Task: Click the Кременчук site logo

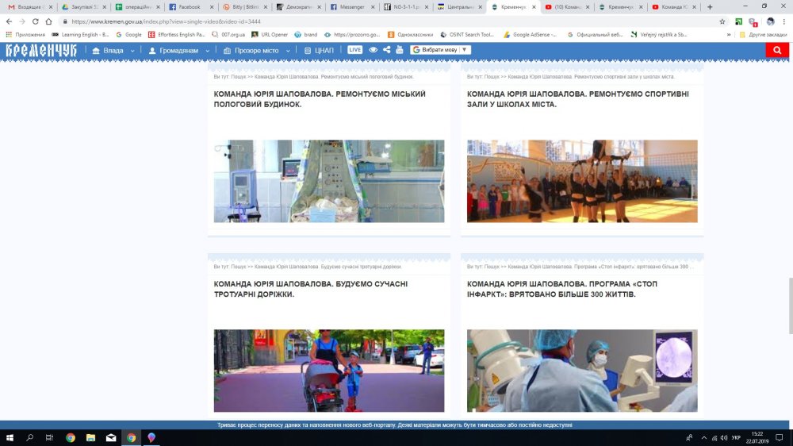Action: 41,50
